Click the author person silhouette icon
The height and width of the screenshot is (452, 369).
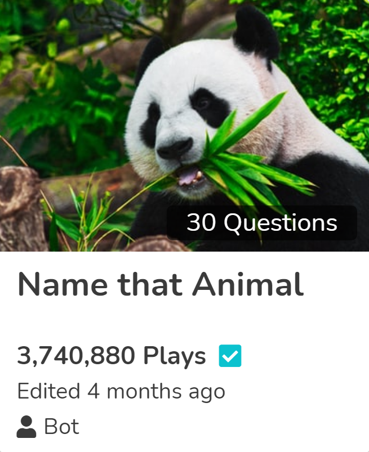coord(26,427)
